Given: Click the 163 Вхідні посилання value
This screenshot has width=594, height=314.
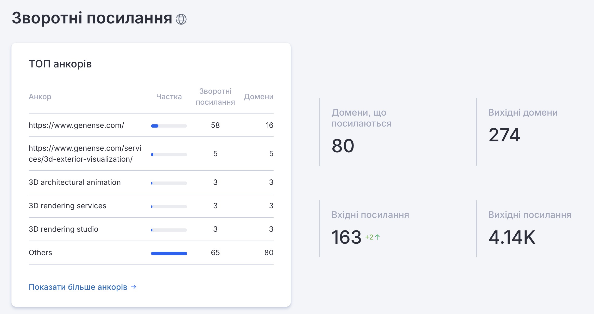Looking at the screenshot, I should 346,237.
